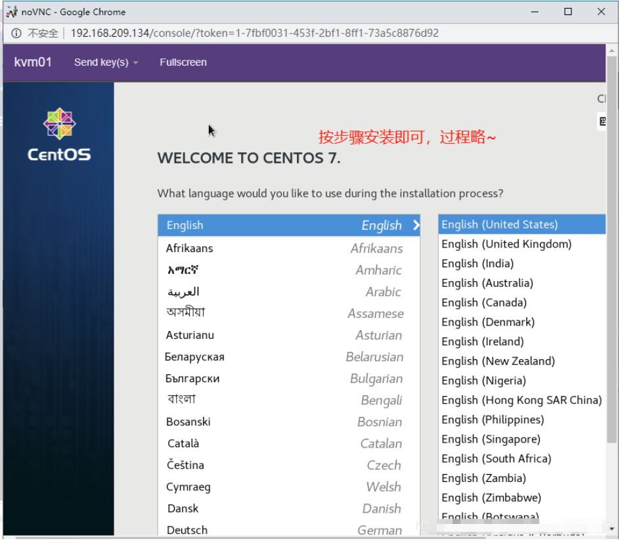
Task: Select English (Zambia) locale
Action: coord(522,478)
